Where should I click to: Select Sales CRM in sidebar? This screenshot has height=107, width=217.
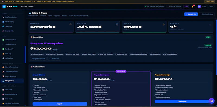pyautogui.click(x=12, y=90)
